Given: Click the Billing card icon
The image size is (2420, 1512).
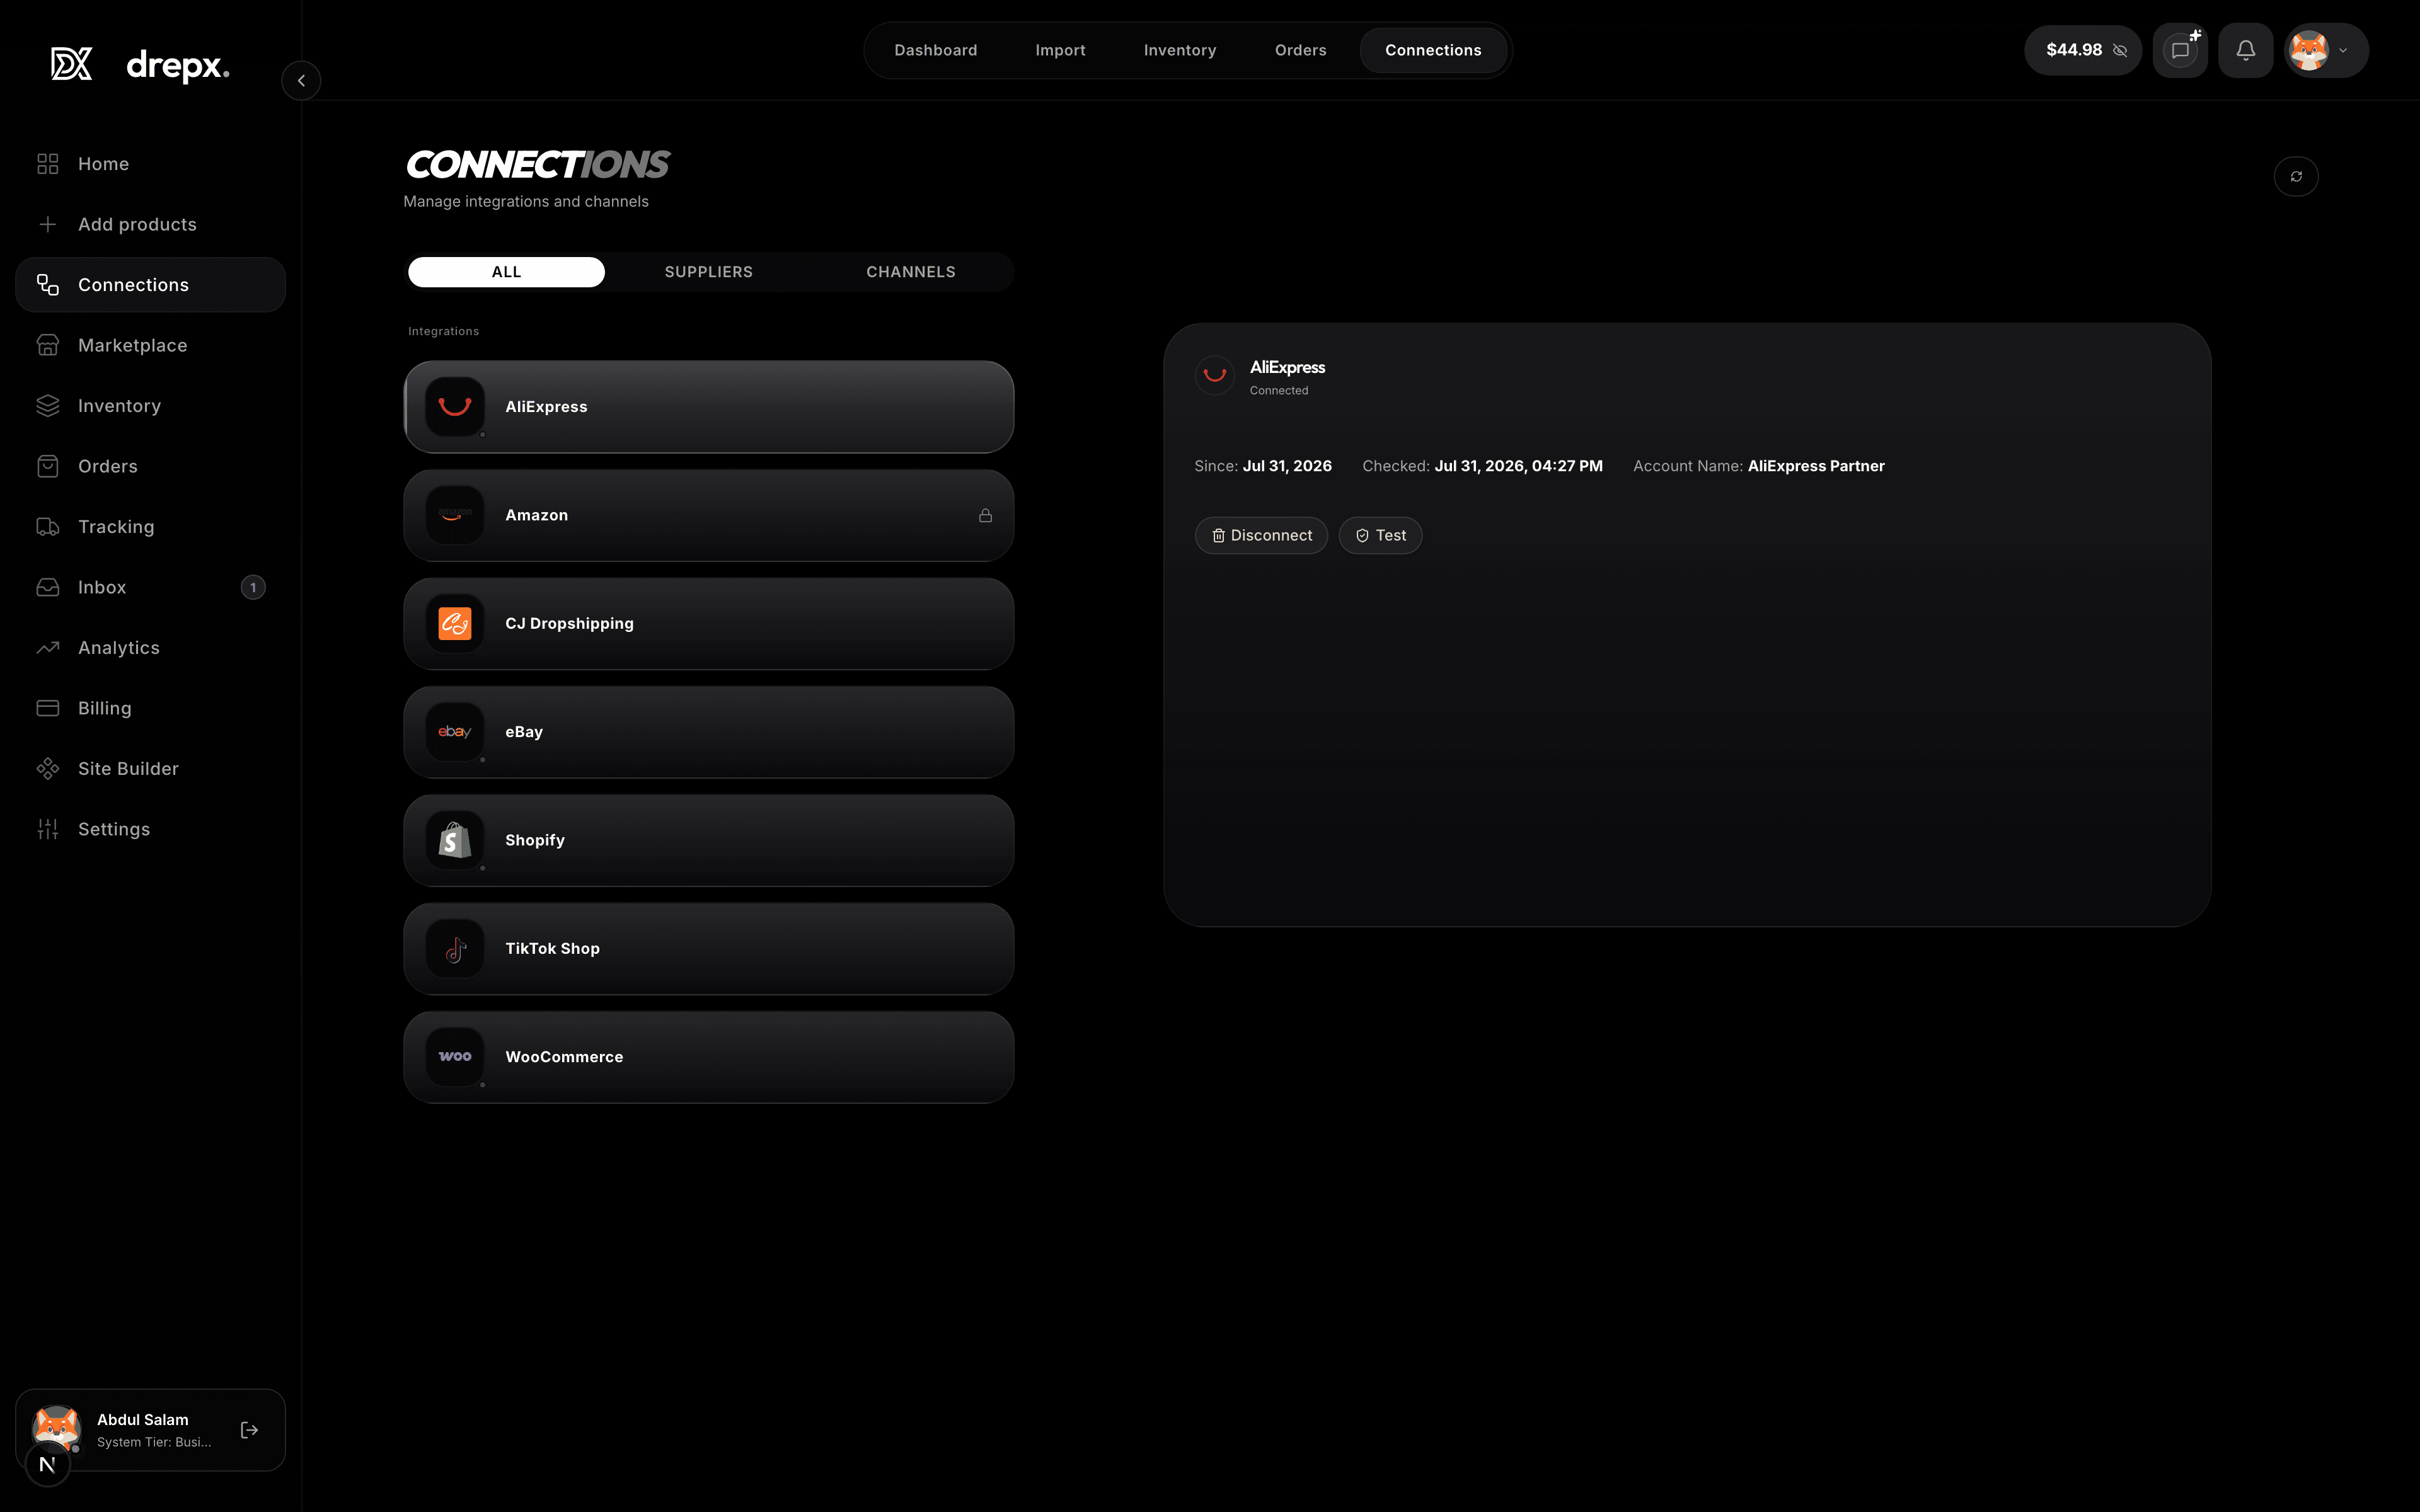Looking at the screenshot, I should pos(48,708).
